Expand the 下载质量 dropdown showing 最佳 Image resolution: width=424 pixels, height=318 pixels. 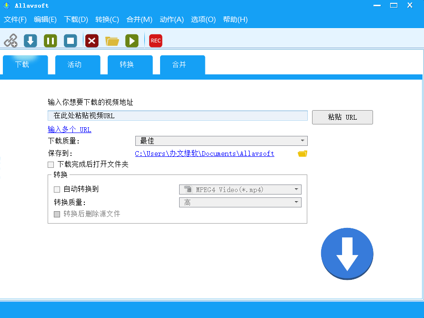point(221,141)
